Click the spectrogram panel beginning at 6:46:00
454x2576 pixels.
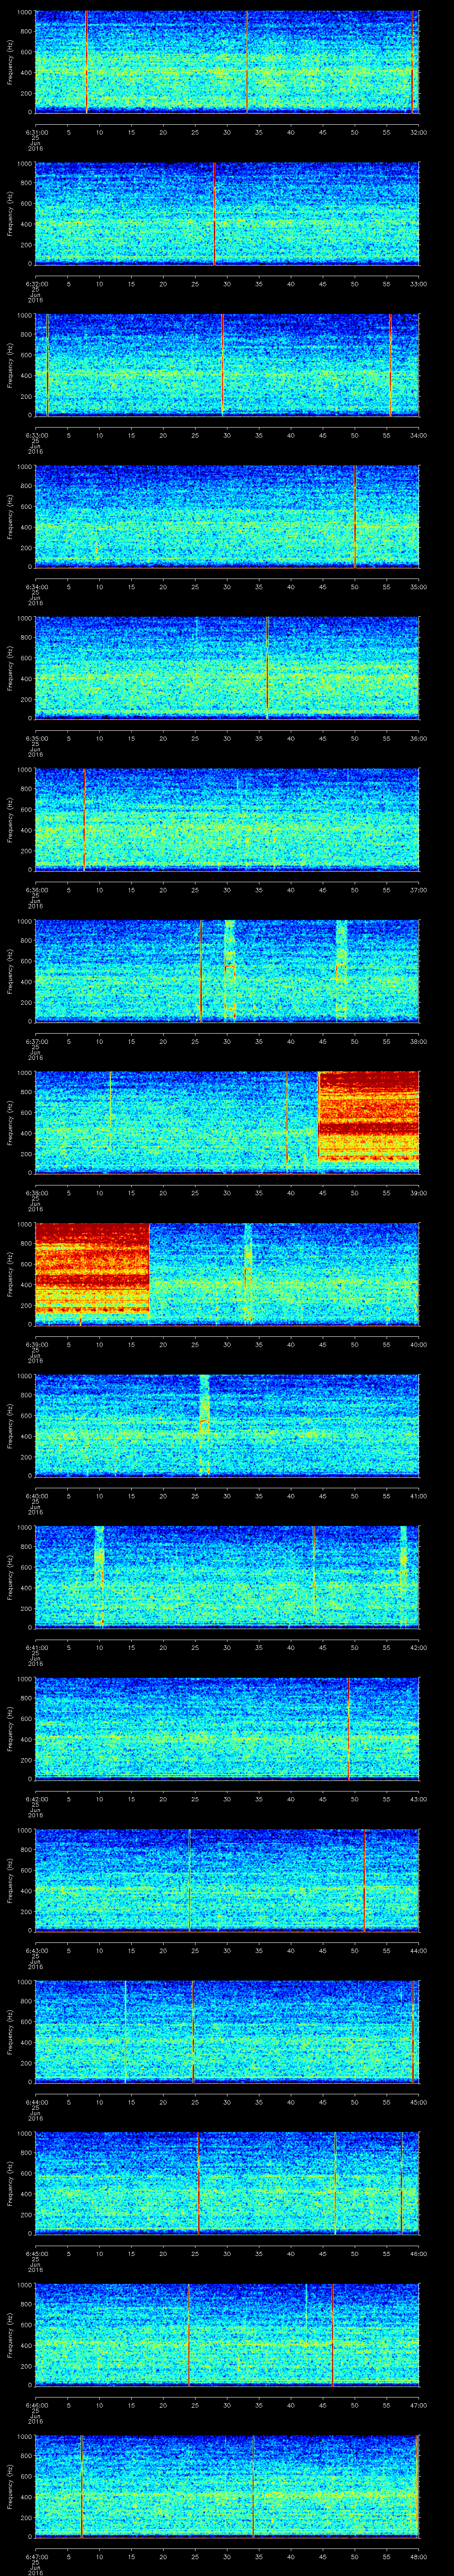(227, 2334)
